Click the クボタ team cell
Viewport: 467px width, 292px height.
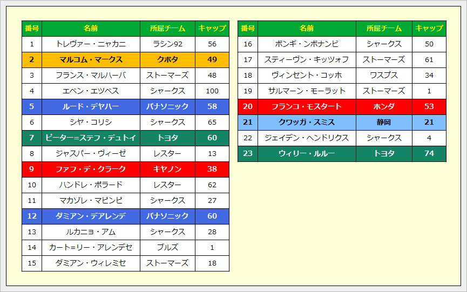point(167,60)
